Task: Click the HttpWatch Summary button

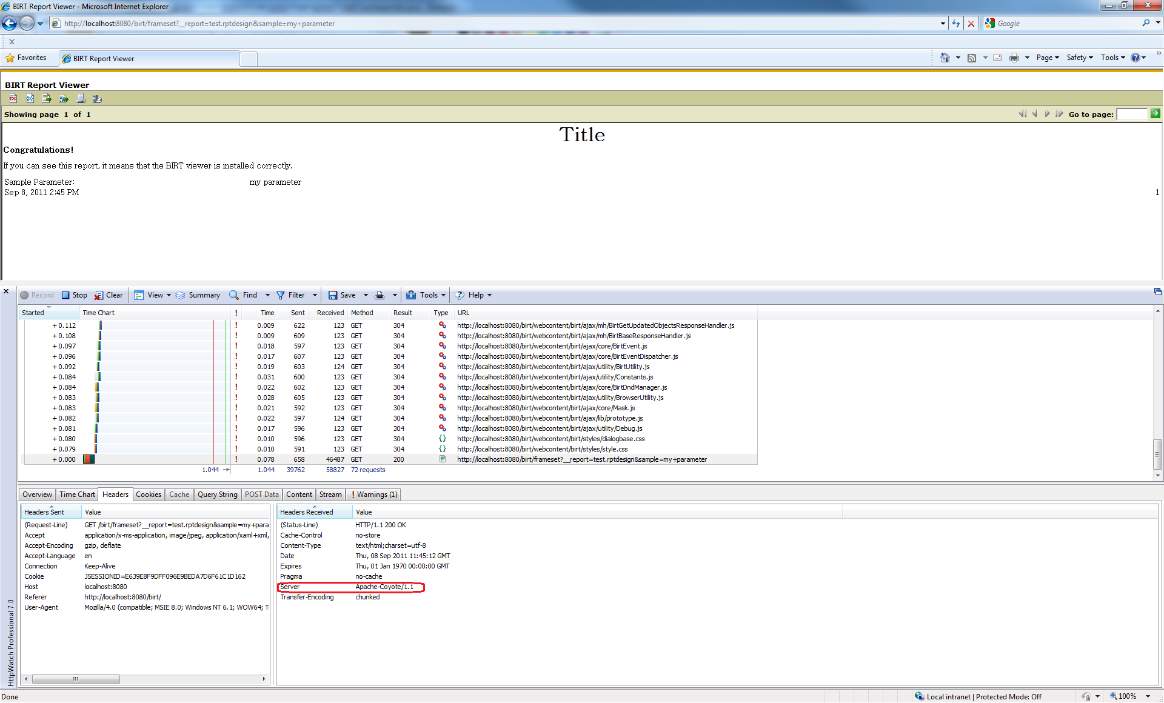Action: pos(198,295)
